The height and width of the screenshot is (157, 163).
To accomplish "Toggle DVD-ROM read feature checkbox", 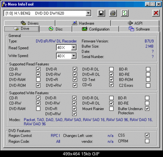I will [x=38, y=85].
